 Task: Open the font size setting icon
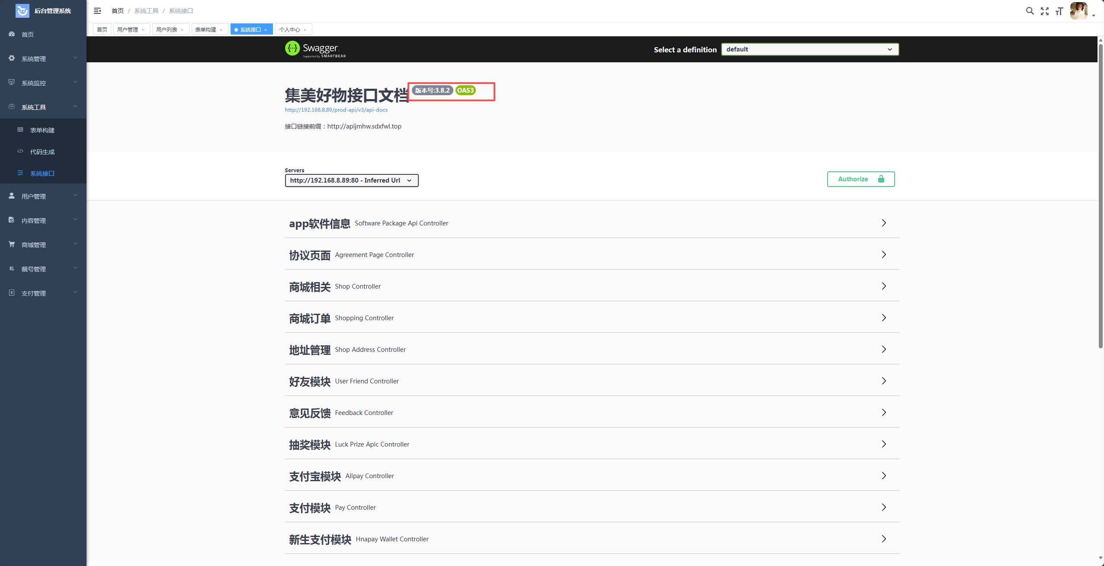(1059, 11)
